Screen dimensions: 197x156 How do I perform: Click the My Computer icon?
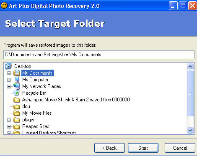pos(17,80)
